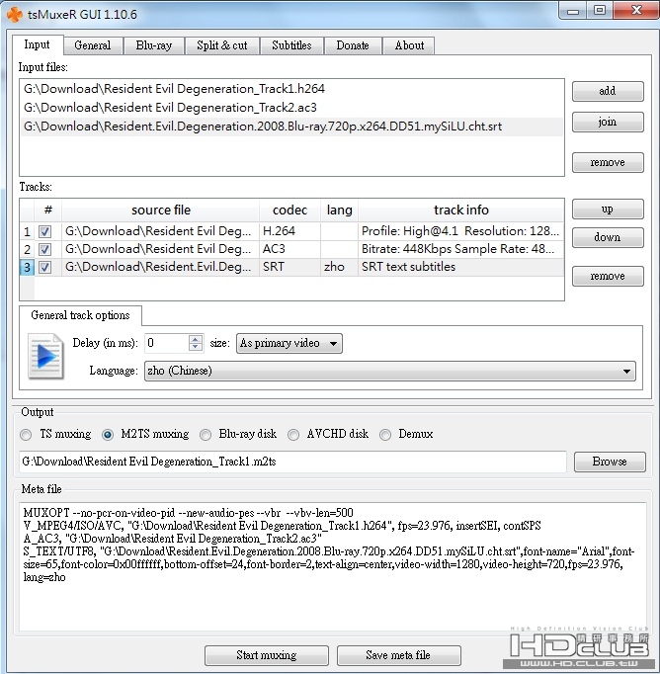Click the 'lang' column header
660x674 pixels.
tap(339, 211)
